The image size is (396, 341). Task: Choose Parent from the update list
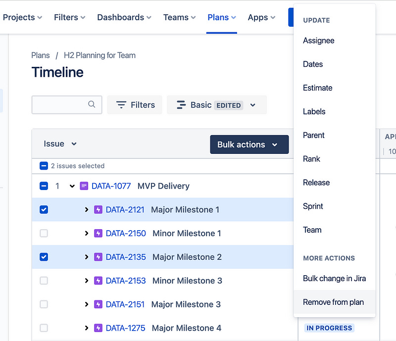[x=335, y=135]
